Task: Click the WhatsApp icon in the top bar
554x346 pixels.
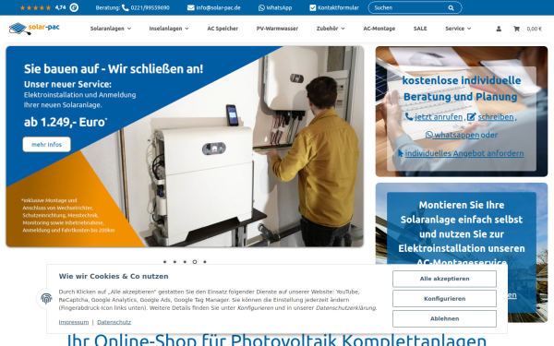Action: tap(261, 7)
